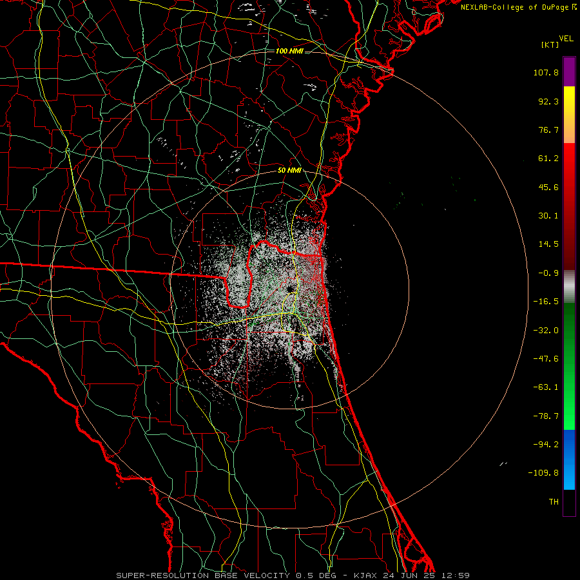Select the -32.0 legend value
580x580 pixels.
click(546, 331)
